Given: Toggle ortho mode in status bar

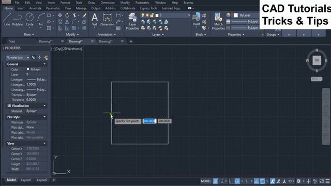Looking at the screenshot, I should pyautogui.click(x=231, y=181).
